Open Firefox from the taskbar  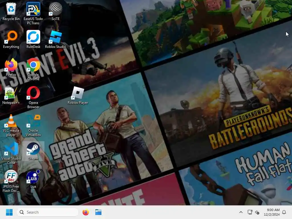(86, 212)
